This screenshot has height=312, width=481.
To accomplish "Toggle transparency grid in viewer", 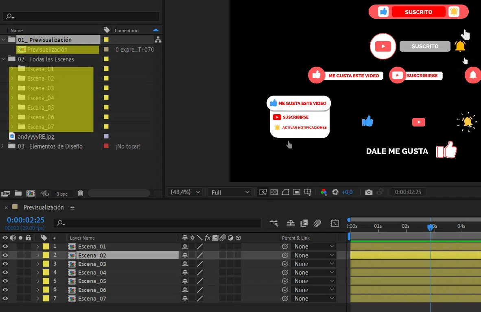I will pos(274,192).
